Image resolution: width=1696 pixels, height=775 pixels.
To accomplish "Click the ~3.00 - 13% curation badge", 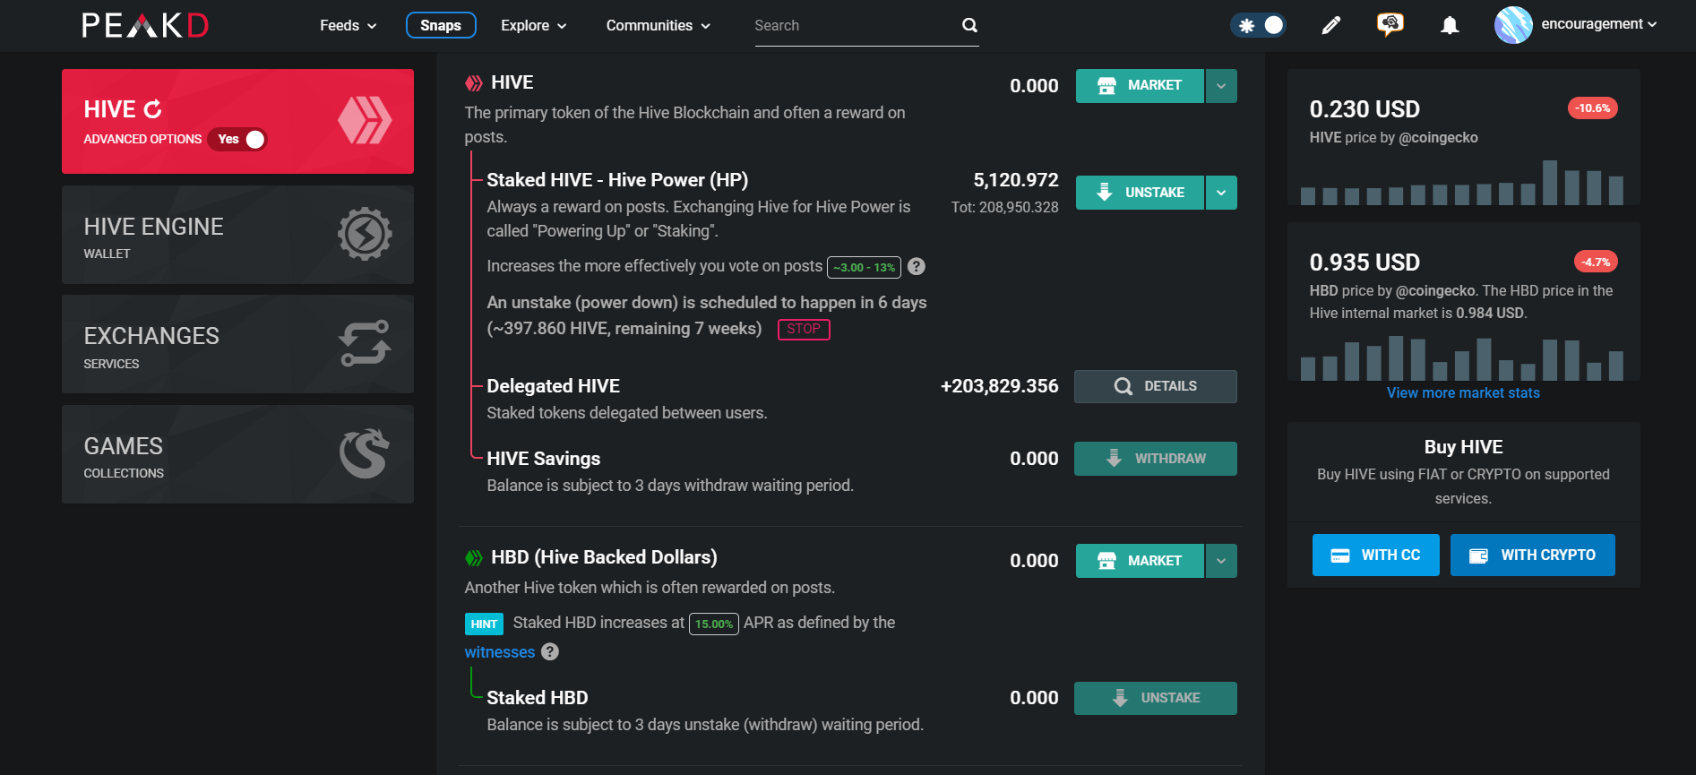I will coord(864,267).
